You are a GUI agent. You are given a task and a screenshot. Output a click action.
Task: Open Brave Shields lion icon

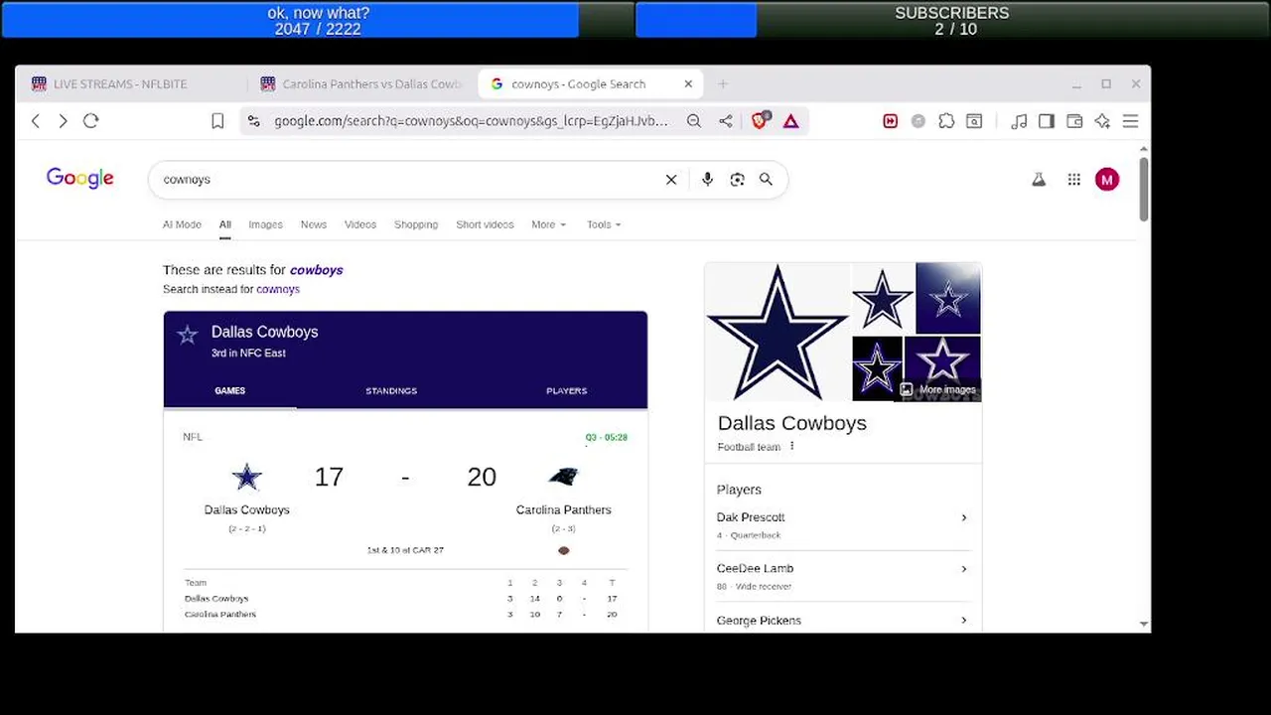[760, 121]
